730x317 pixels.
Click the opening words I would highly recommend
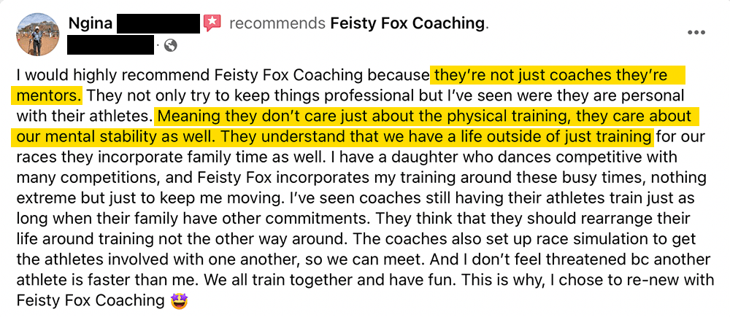click(114, 74)
